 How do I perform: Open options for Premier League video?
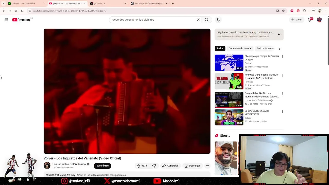(282, 57)
